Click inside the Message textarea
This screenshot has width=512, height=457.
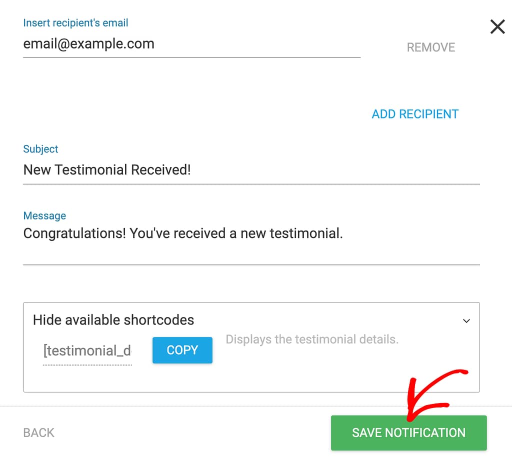click(251, 243)
